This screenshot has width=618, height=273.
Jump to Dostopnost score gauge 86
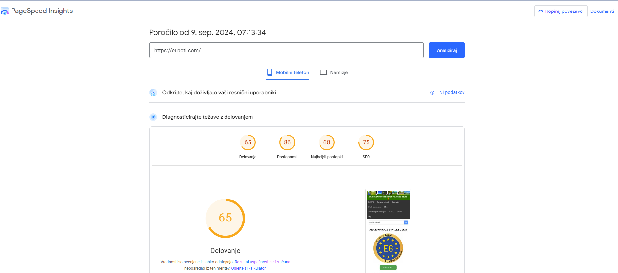287,142
